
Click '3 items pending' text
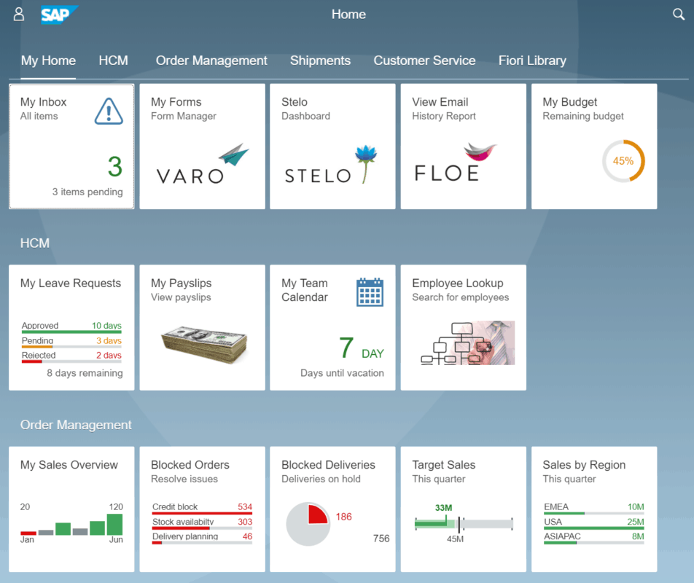click(87, 192)
